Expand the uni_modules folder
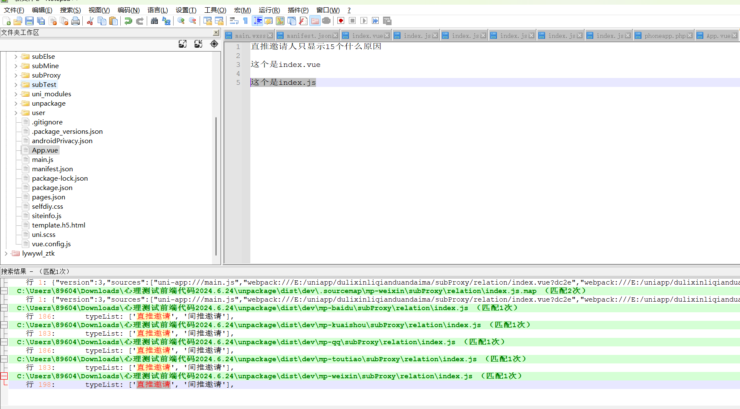This screenshot has width=740, height=409. 16,94
